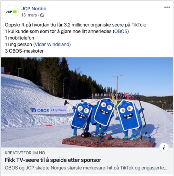
Task: Open the OBOS mascots preview image
Action: pyautogui.click(x=87, y=102)
